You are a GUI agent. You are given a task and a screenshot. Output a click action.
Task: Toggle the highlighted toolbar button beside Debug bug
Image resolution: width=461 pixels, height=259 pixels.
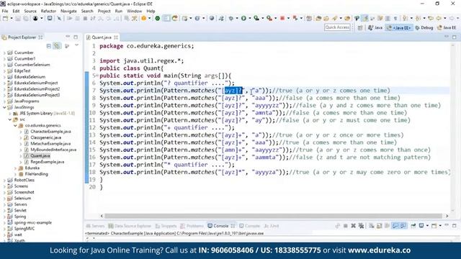pyautogui.click(x=166, y=18)
